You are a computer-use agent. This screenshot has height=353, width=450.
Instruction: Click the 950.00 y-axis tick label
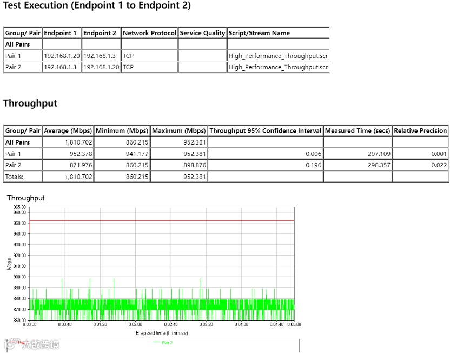coord(19,223)
